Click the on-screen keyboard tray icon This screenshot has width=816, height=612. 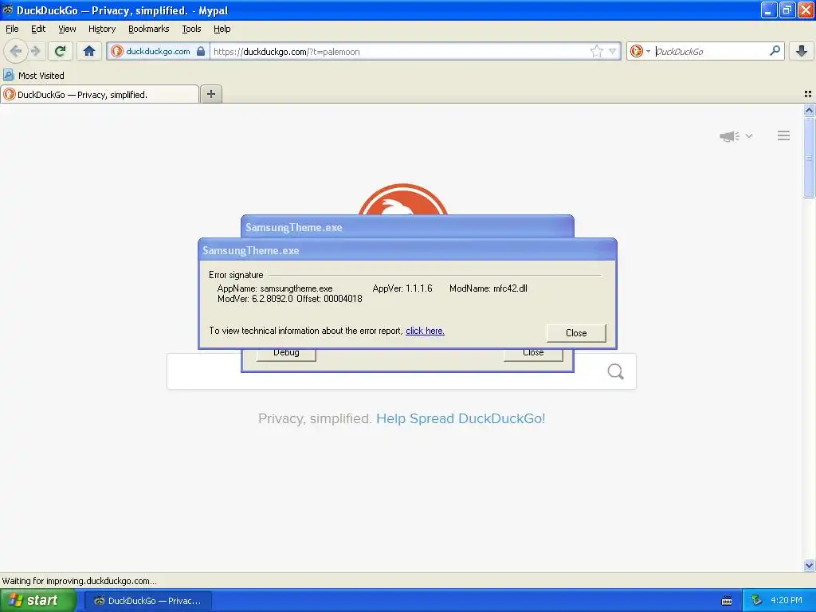point(727,601)
